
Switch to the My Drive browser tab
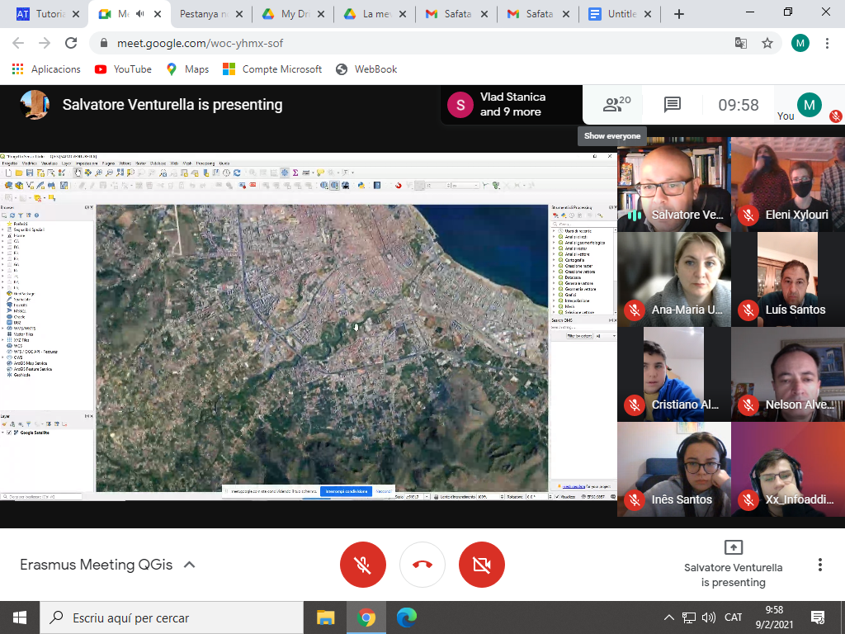click(x=293, y=14)
